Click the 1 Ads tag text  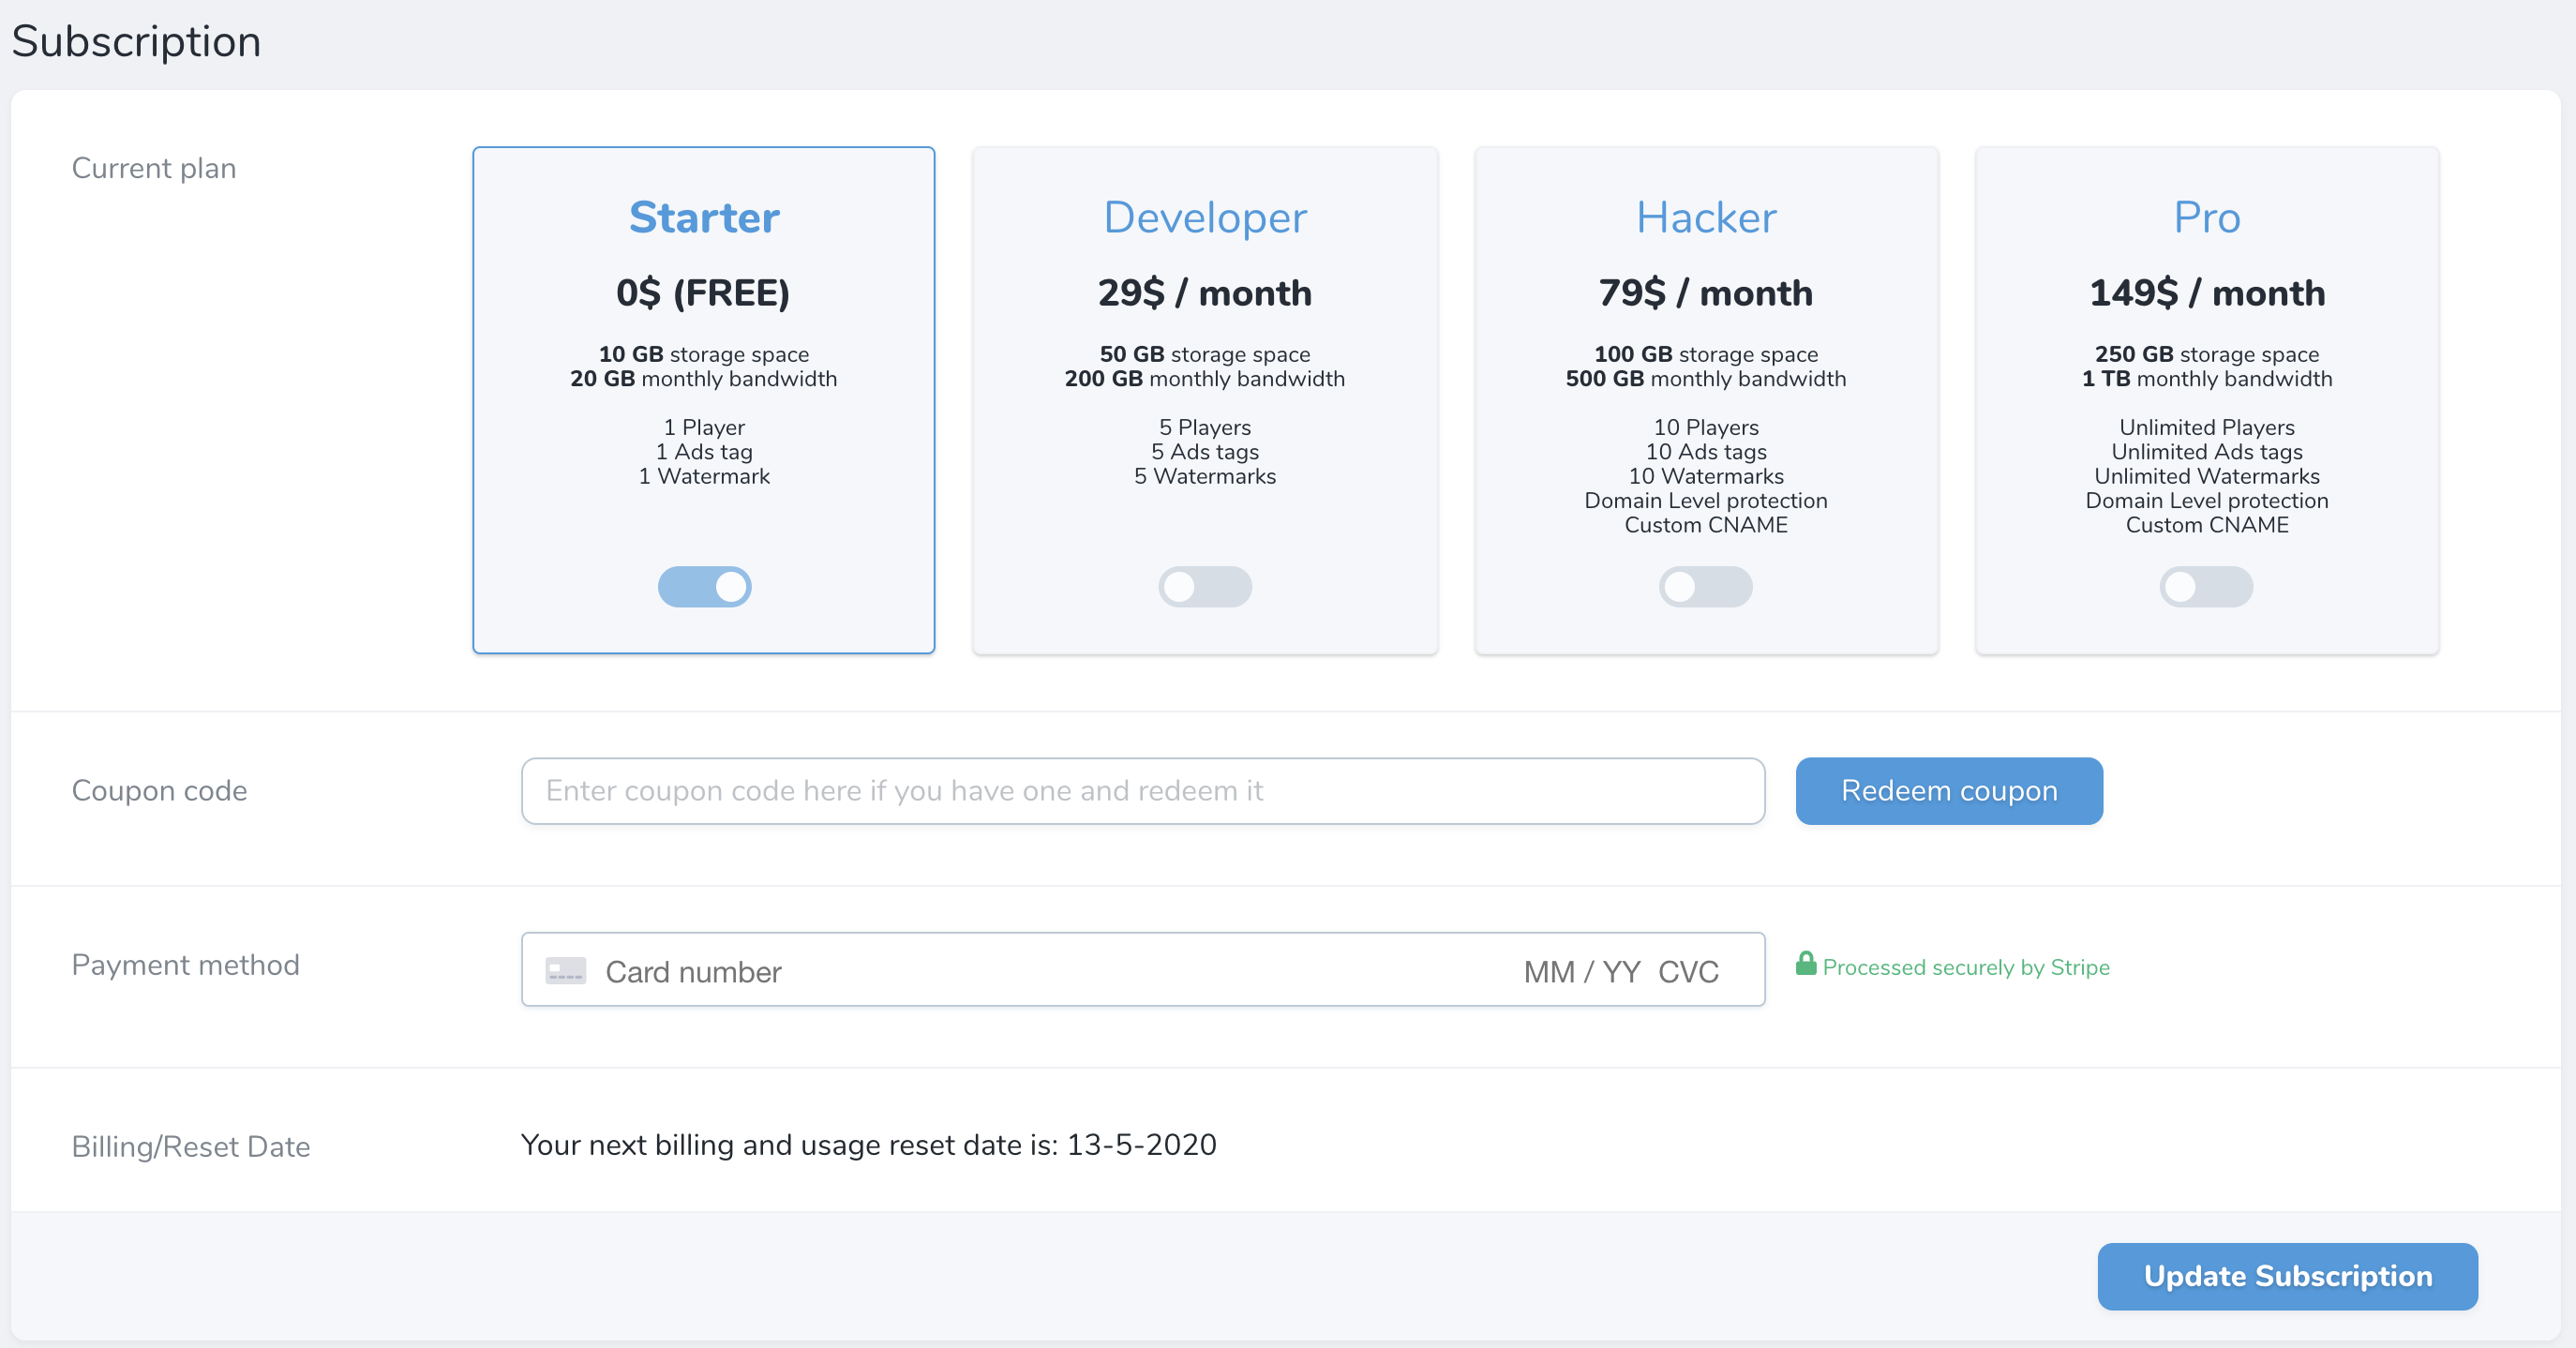(704, 452)
